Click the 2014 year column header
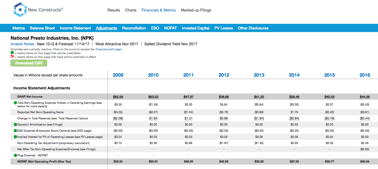 pyautogui.click(x=294, y=75)
